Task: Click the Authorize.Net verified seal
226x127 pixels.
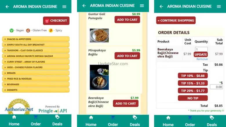Action: click(19, 107)
